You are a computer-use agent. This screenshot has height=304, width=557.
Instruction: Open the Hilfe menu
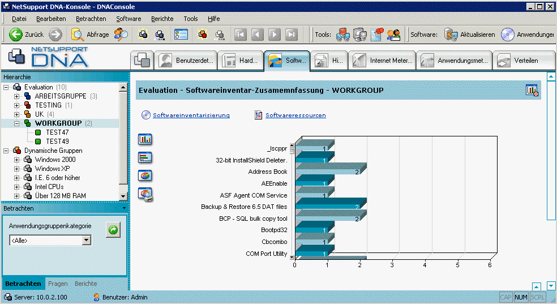213,19
